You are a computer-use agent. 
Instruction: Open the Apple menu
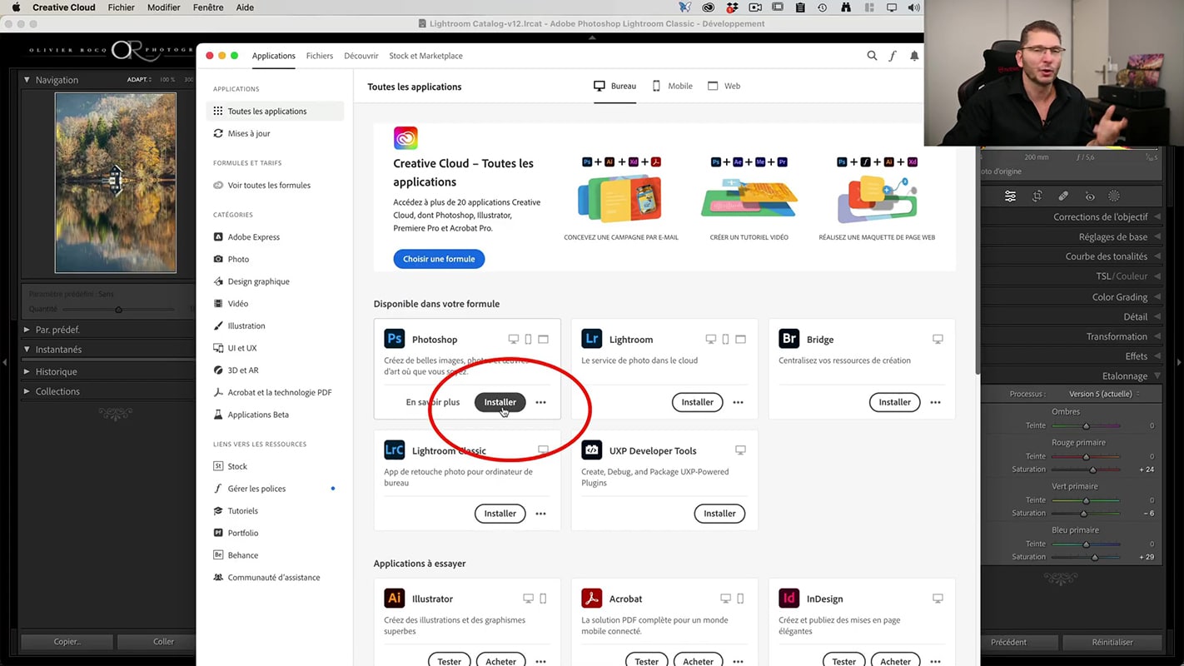[15, 7]
